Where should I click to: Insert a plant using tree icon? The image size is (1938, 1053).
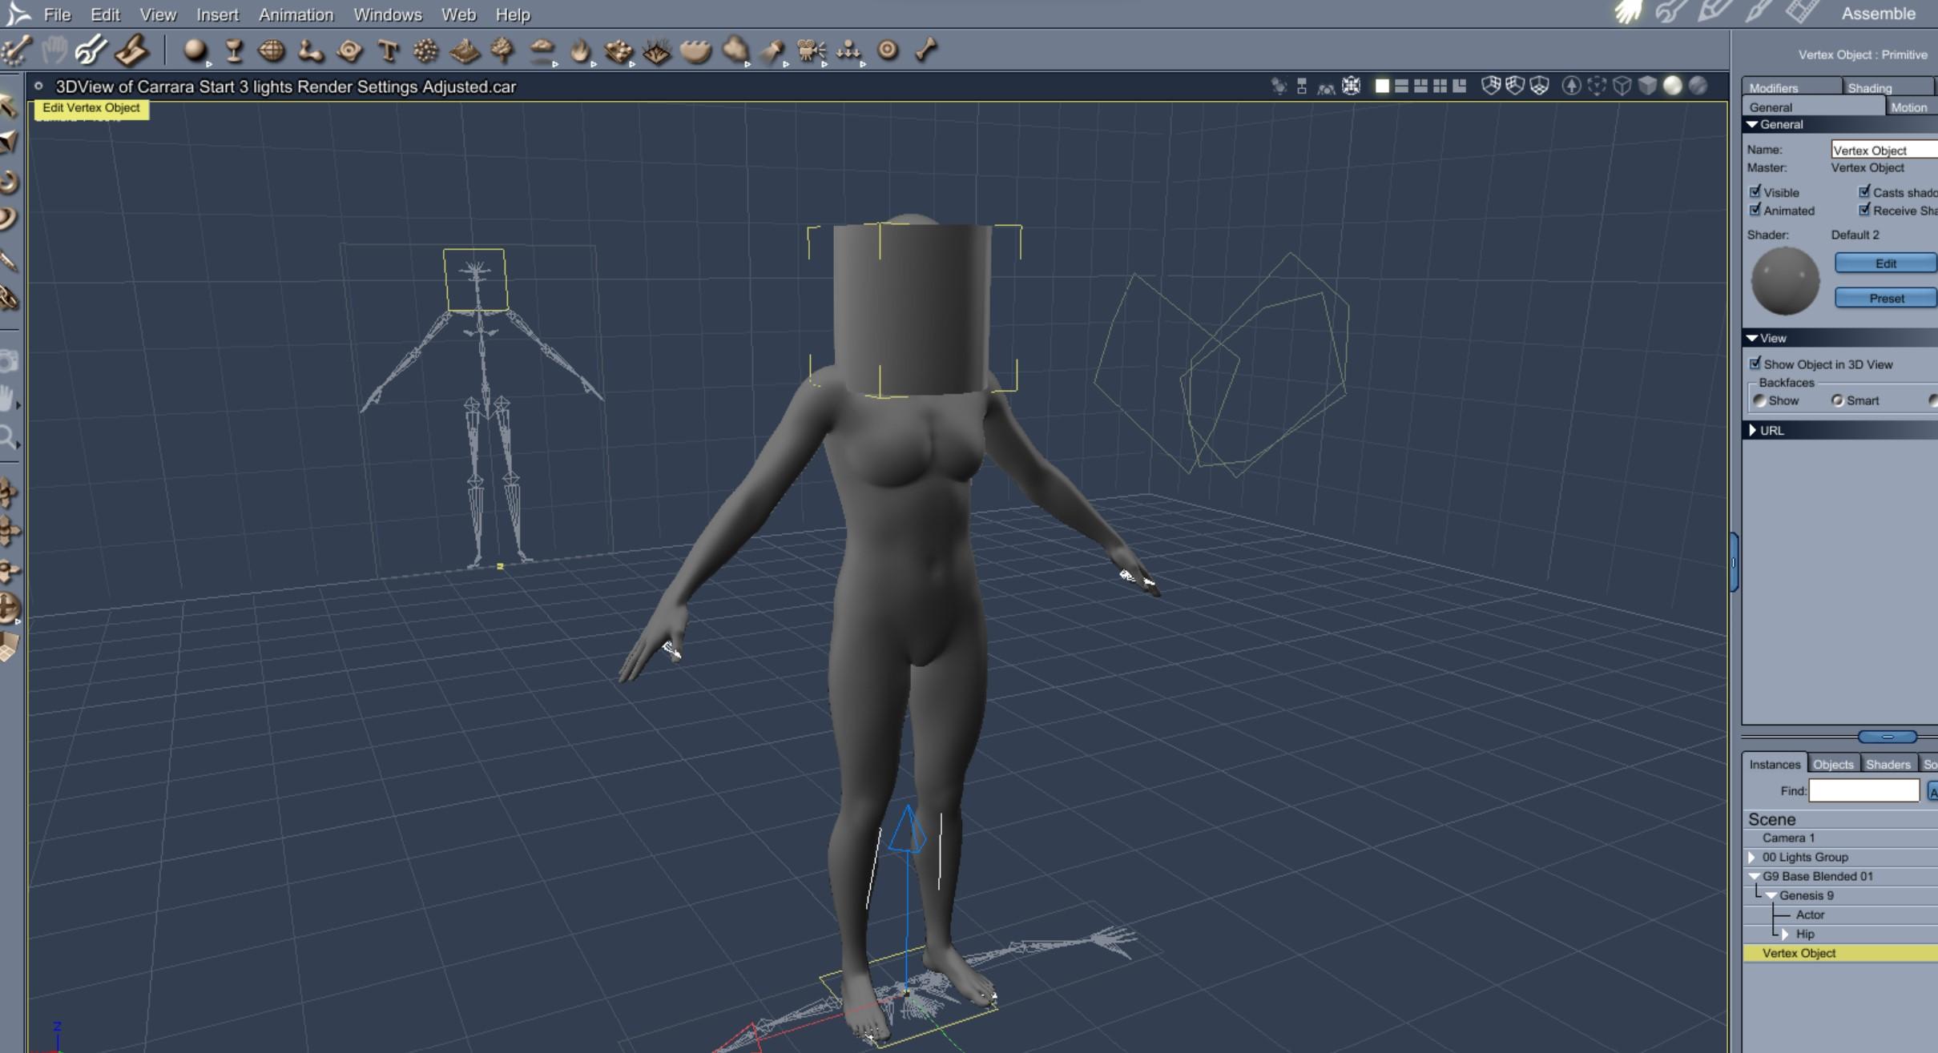(x=503, y=51)
